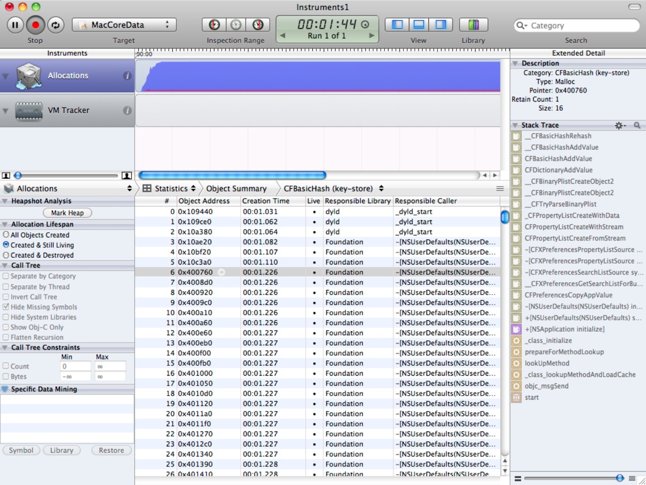Navigate to Object Summary breadcrumb

click(236, 188)
